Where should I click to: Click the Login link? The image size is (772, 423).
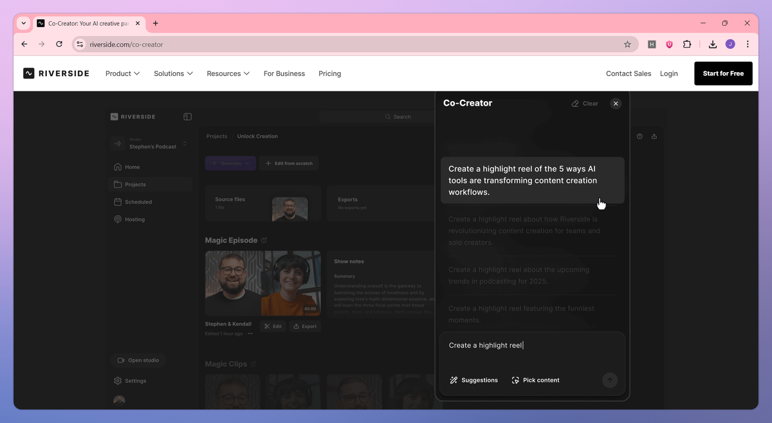[x=668, y=73]
